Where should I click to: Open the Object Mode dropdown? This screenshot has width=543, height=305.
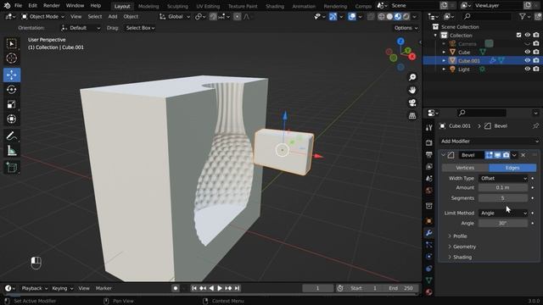(43, 16)
